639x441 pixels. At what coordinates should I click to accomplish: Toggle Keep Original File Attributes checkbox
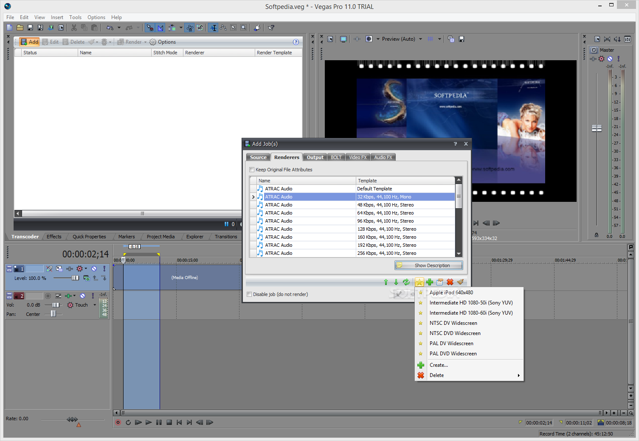[x=252, y=170]
